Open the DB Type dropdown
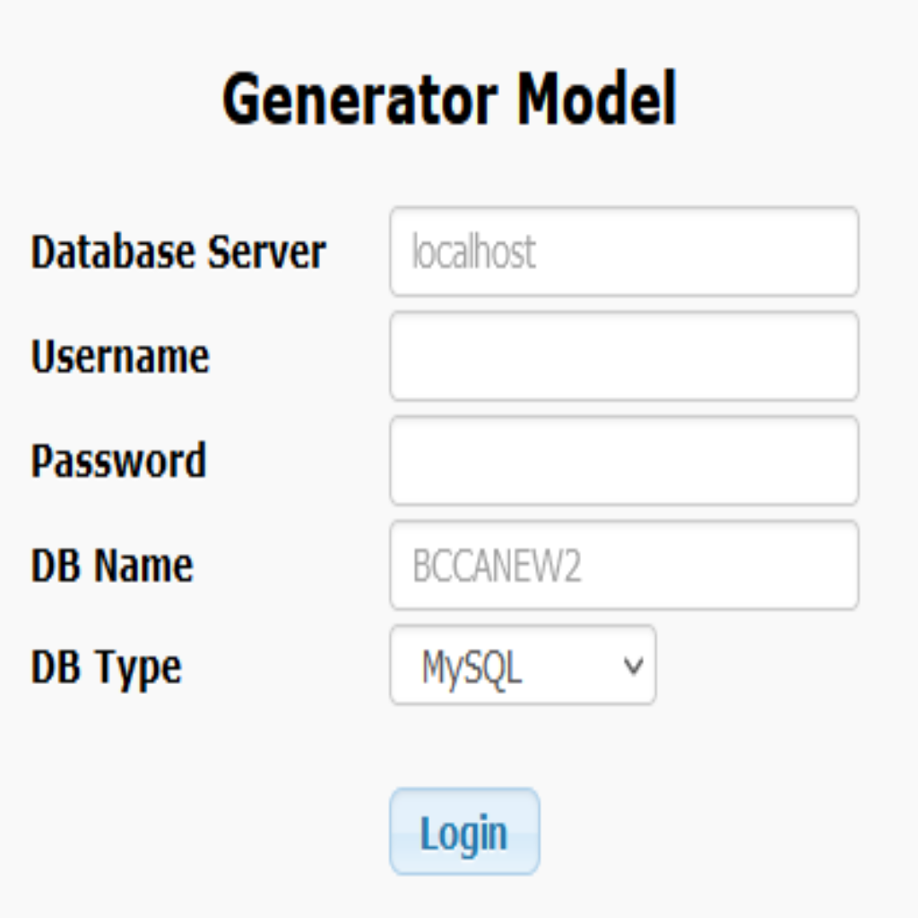The image size is (918, 918). (523, 665)
